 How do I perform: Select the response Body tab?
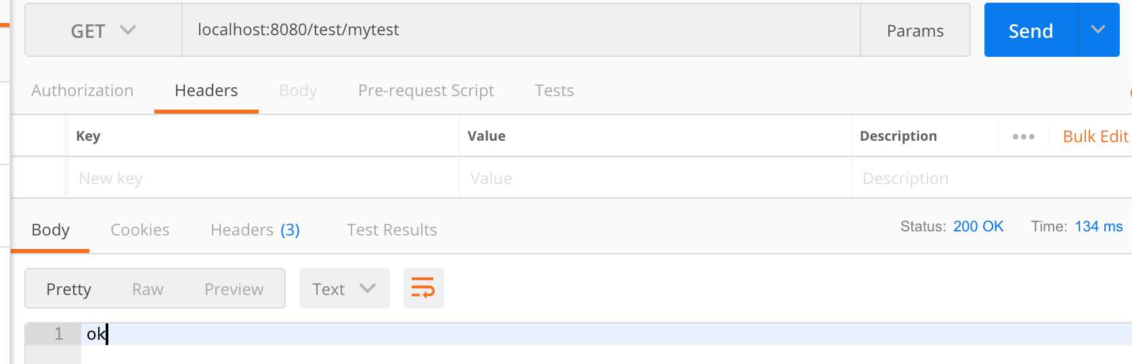pos(51,230)
